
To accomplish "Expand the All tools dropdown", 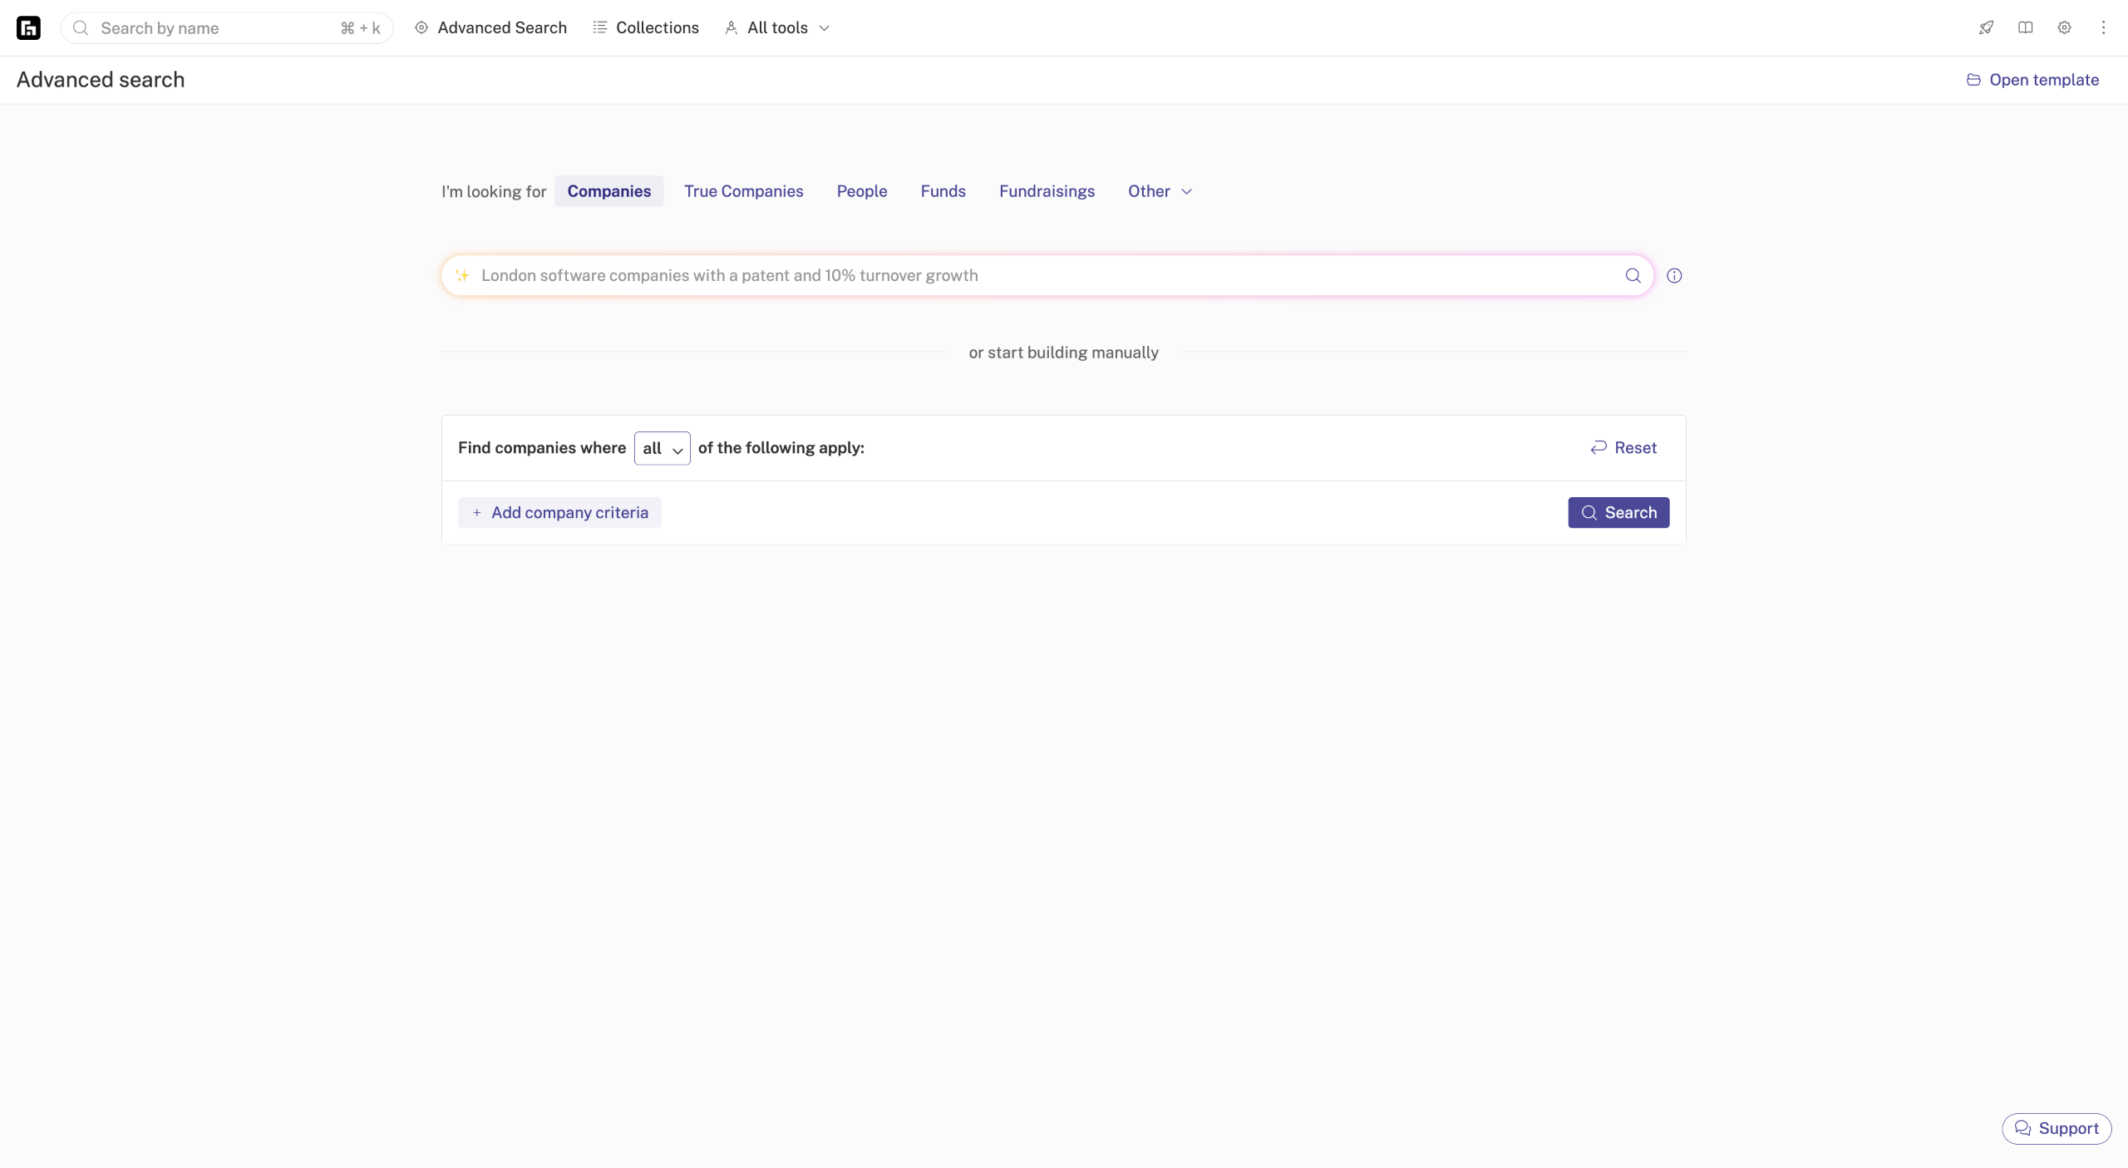I will 777,28.
